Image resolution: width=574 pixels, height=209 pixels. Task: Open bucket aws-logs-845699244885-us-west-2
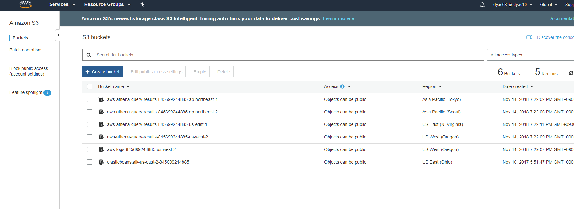[141, 149]
